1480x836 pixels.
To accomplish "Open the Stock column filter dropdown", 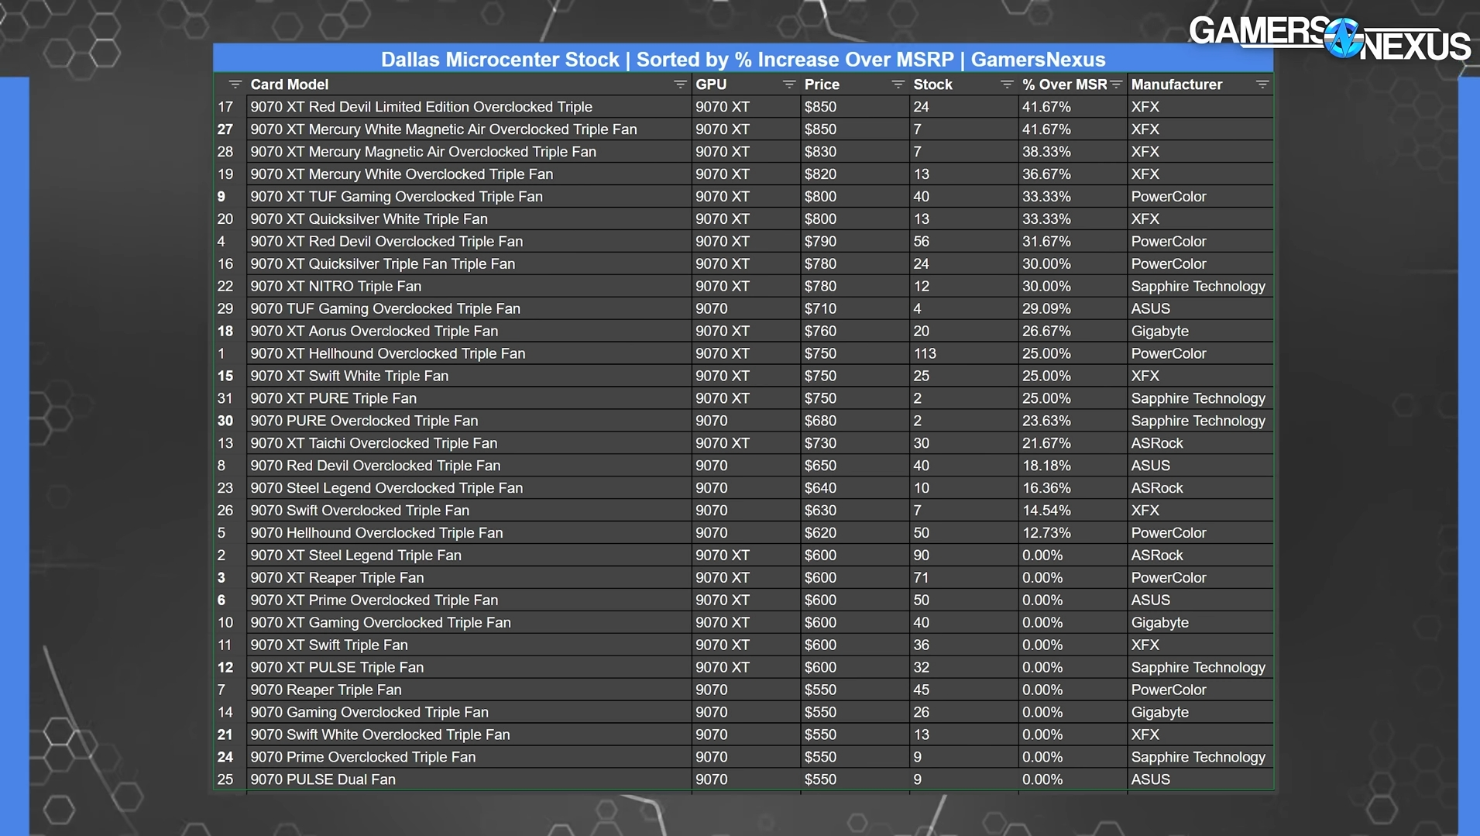I will pos(1006,84).
